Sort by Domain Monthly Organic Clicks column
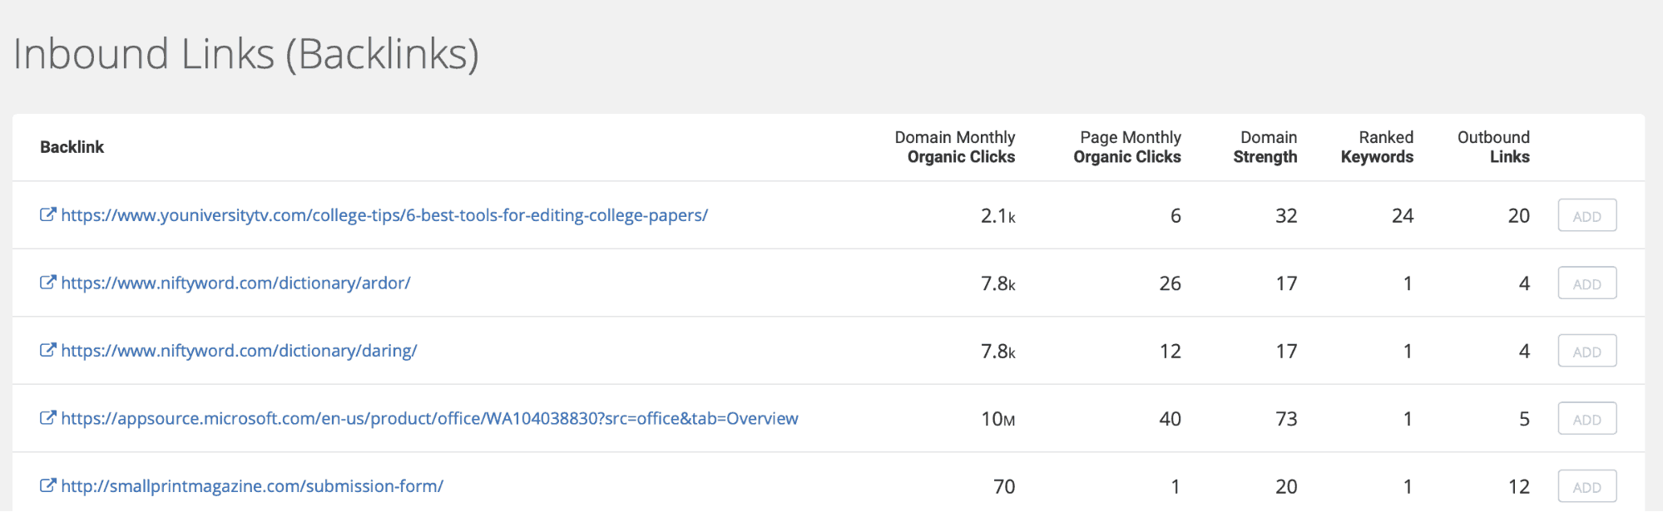 [x=955, y=147]
